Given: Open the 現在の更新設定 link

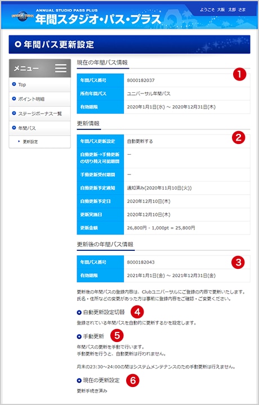Looking at the screenshot, I should coord(101,380).
